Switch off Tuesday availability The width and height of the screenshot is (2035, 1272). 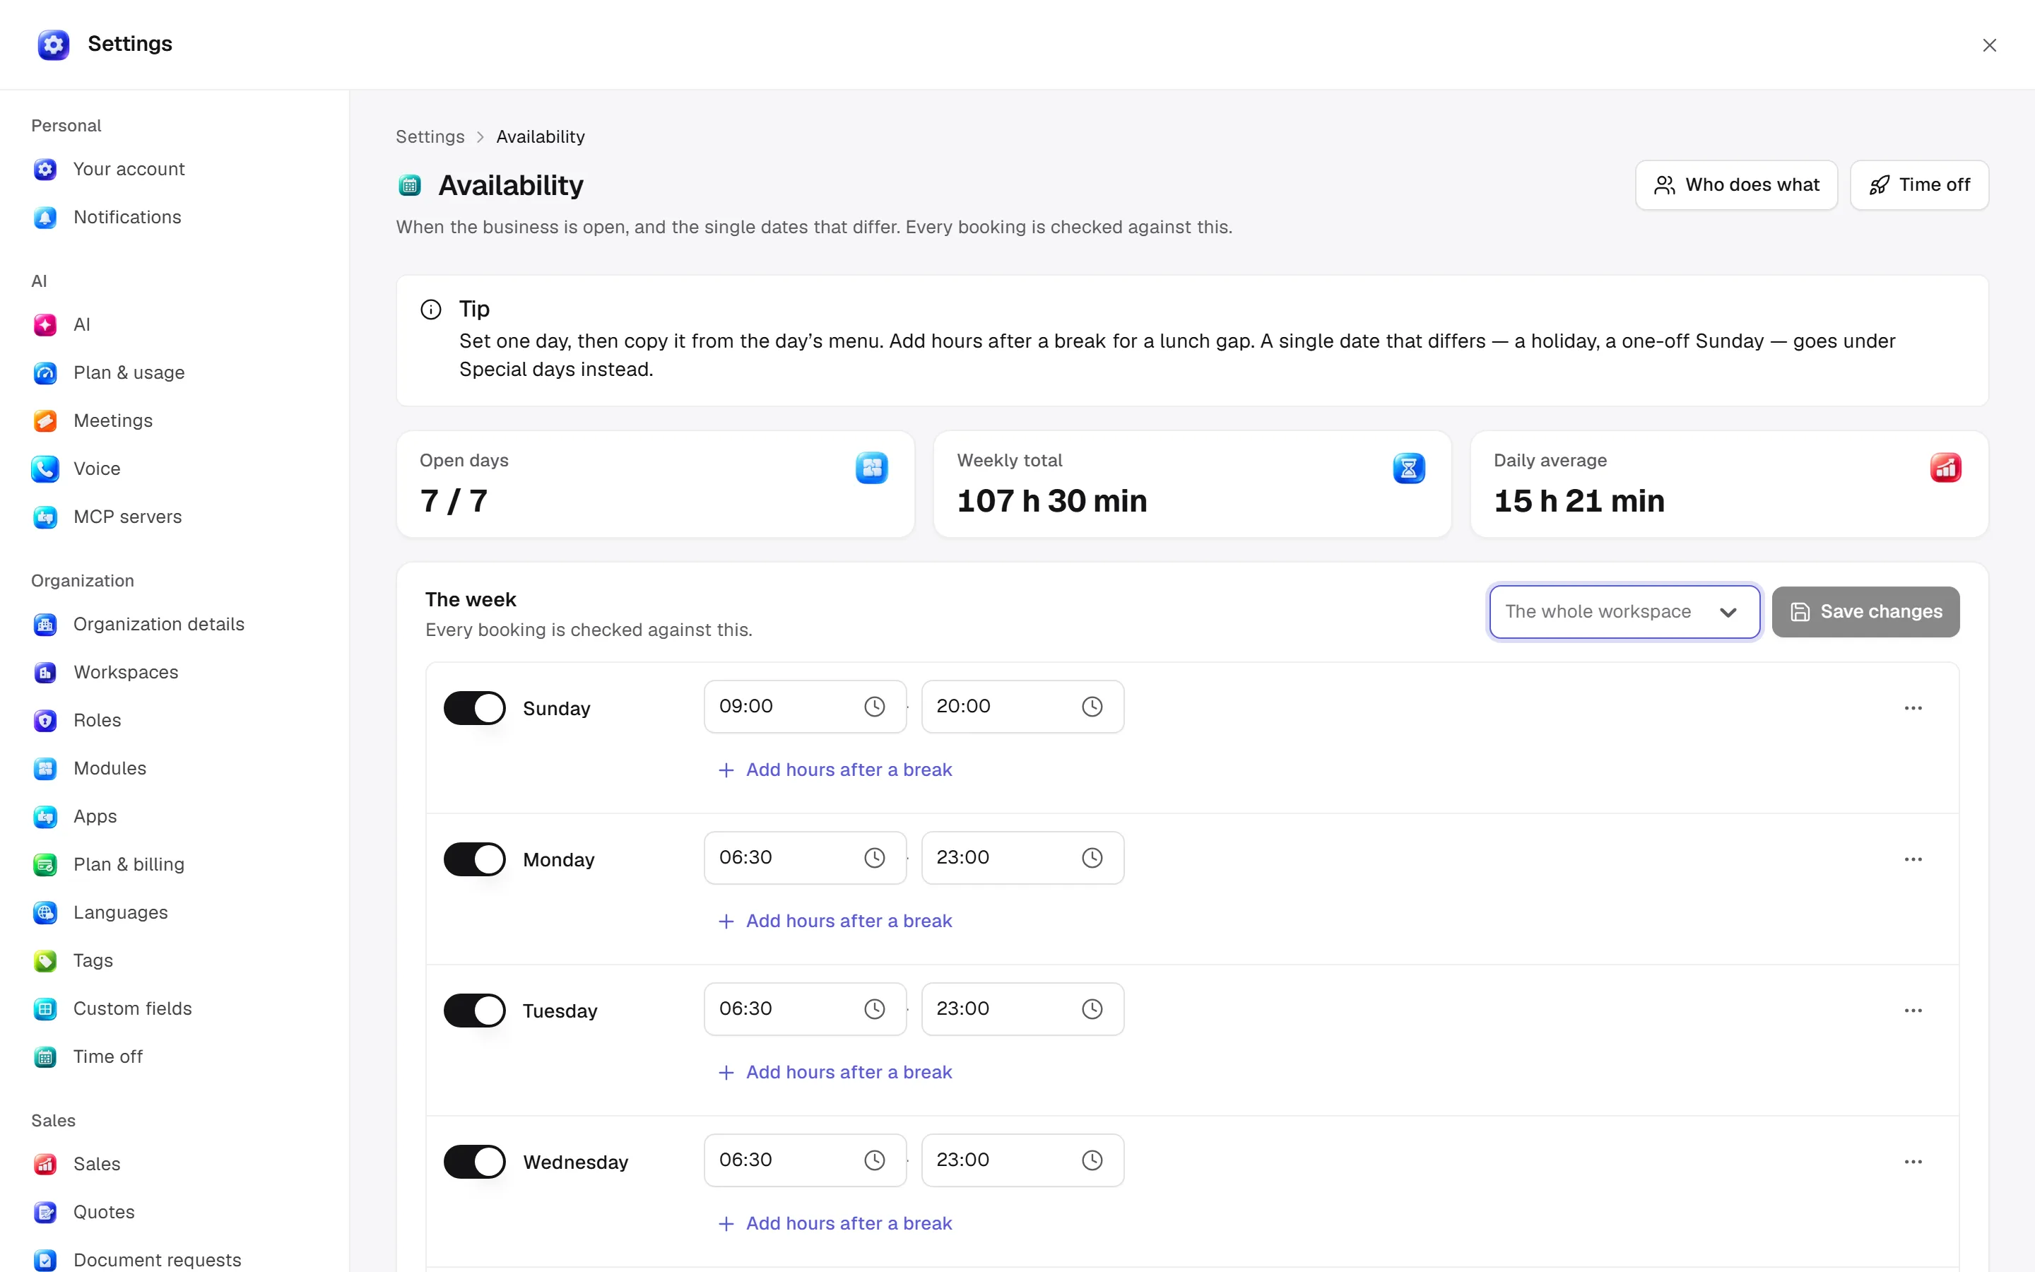(474, 1011)
